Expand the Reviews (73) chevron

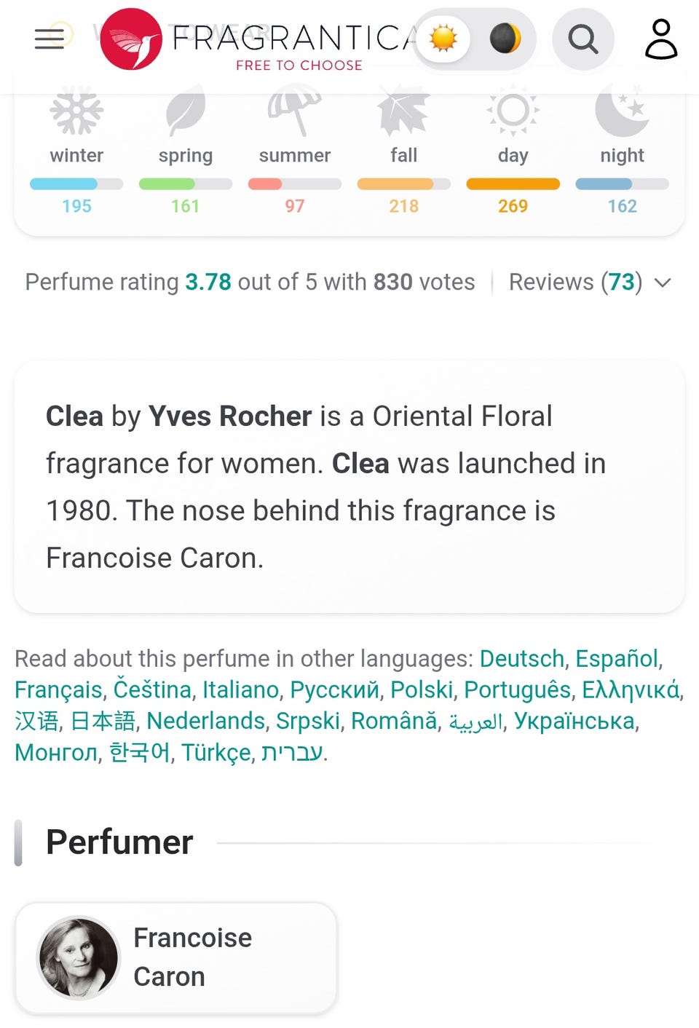pos(663,282)
